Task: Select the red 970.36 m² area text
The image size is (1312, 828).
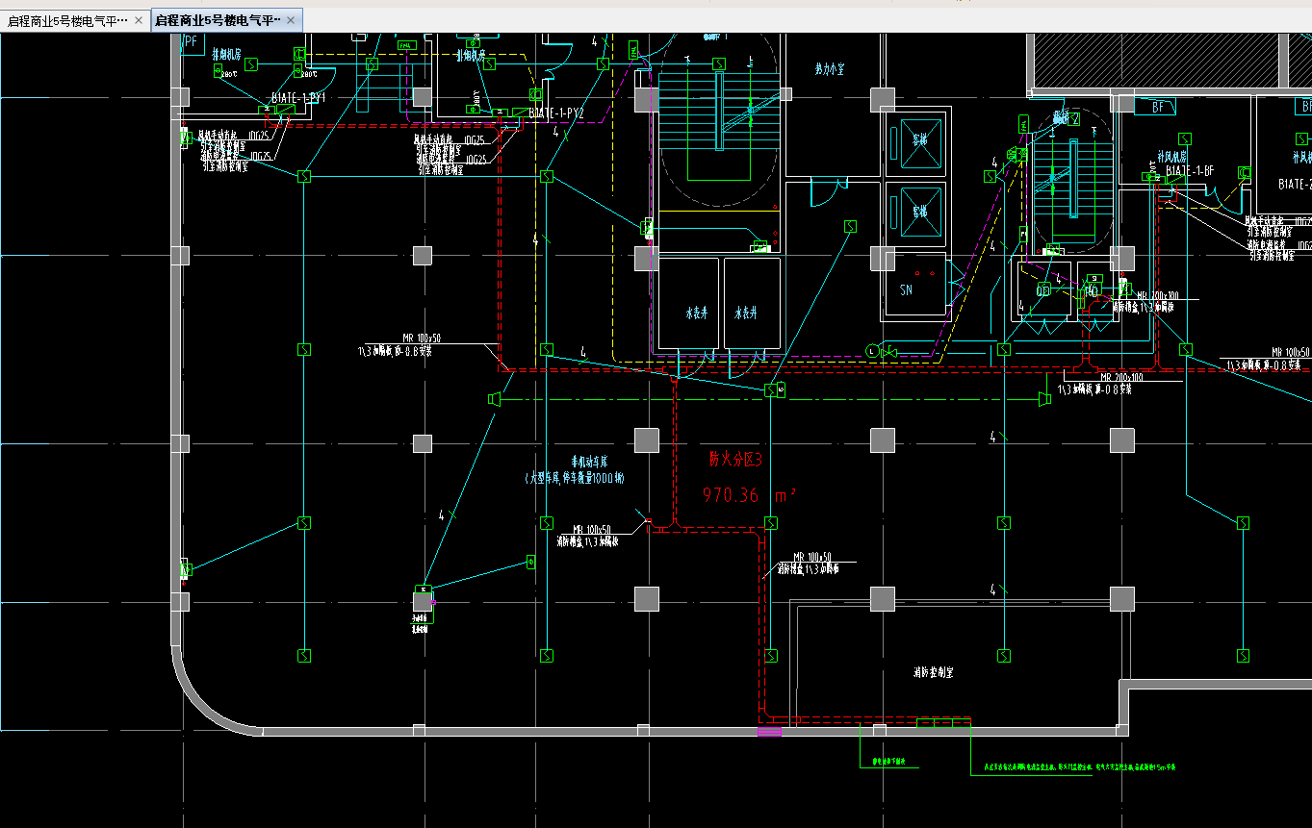Action: pyautogui.click(x=750, y=495)
